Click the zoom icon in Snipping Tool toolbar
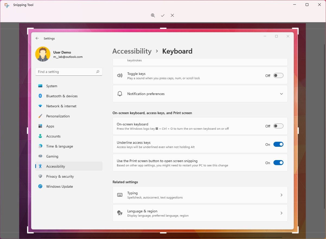The height and width of the screenshot is (239, 326). [153, 15]
